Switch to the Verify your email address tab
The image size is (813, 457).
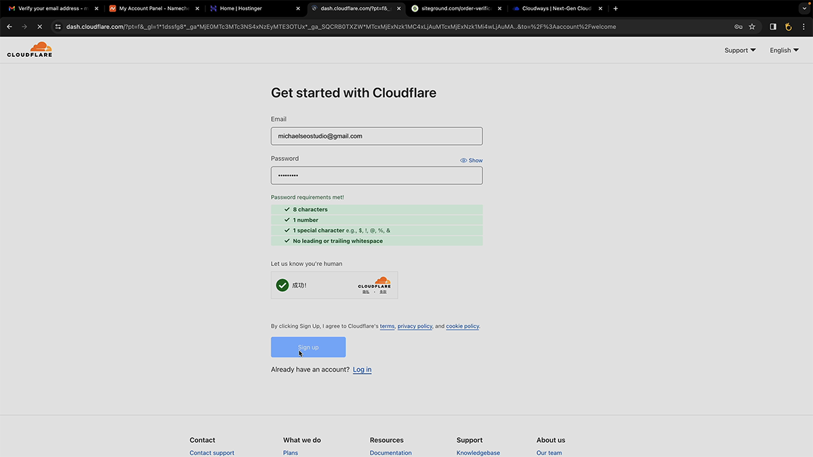(53, 9)
